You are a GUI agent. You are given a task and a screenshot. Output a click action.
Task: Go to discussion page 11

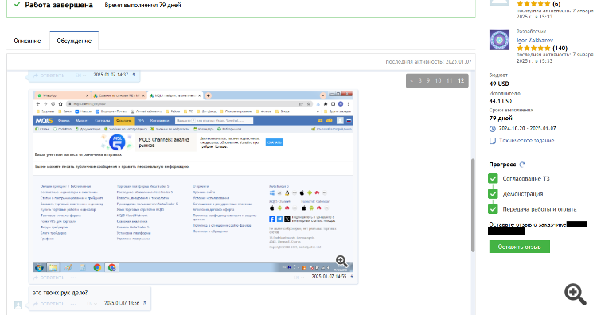click(449, 80)
